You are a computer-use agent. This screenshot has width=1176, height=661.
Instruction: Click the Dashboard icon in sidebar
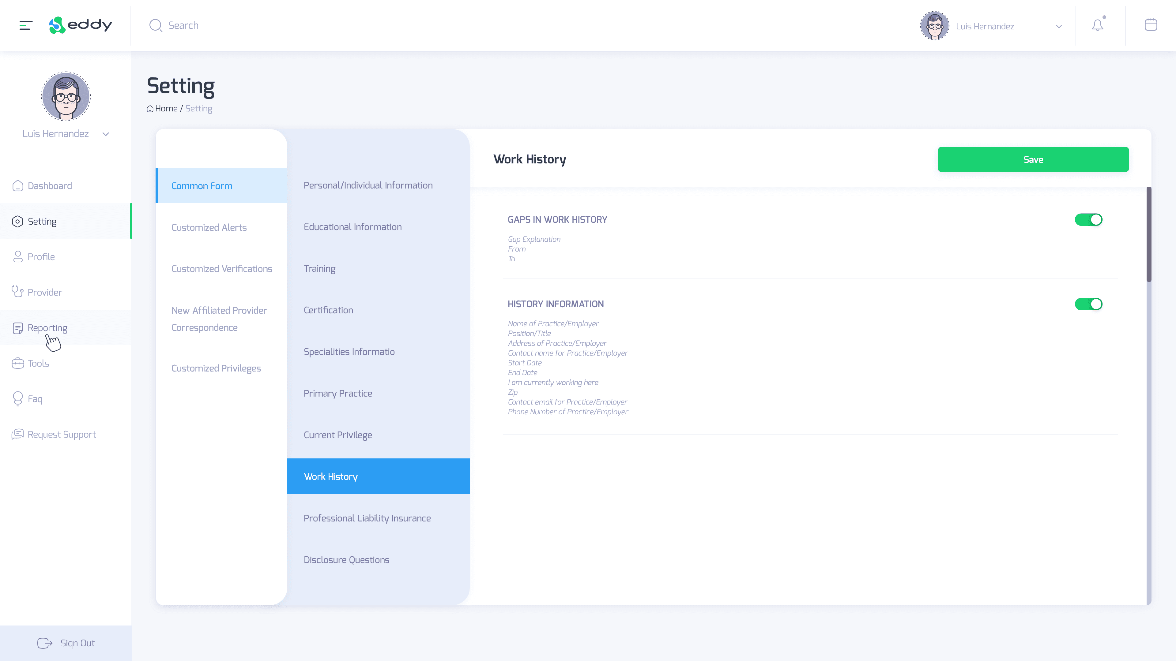[18, 186]
